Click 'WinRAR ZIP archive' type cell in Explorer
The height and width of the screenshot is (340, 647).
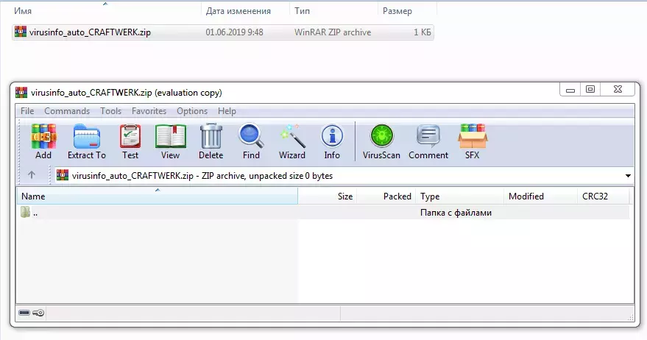click(x=333, y=32)
